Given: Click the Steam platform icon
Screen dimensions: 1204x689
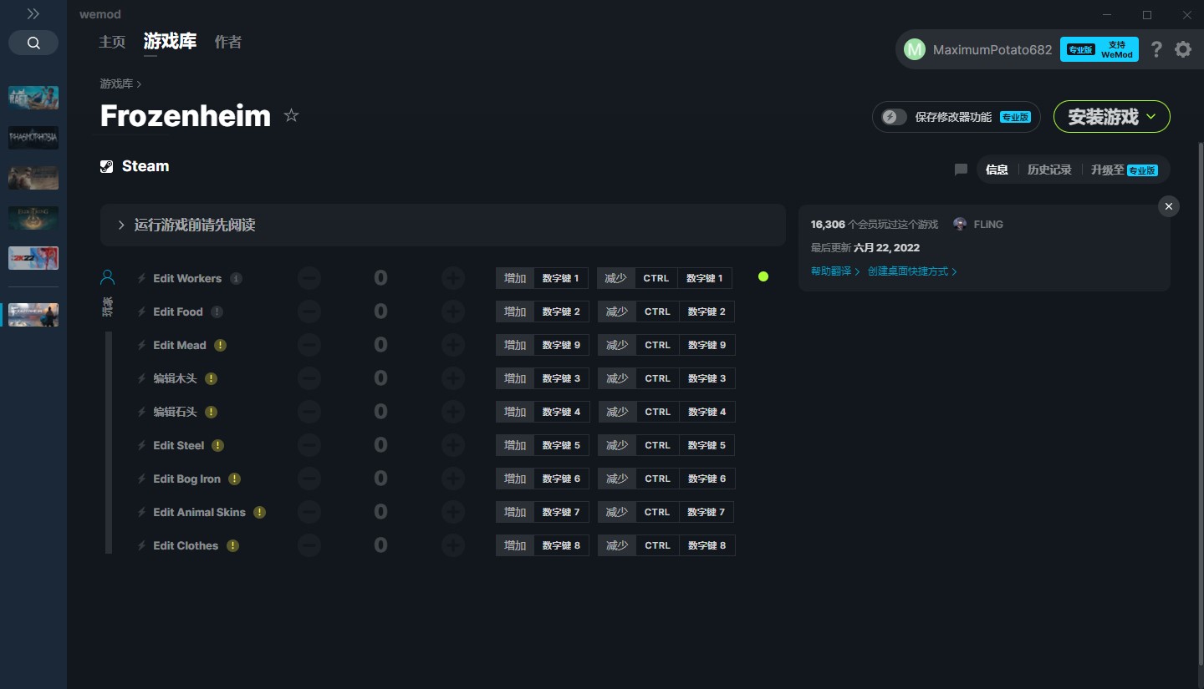Looking at the screenshot, I should [x=107, y=166].
